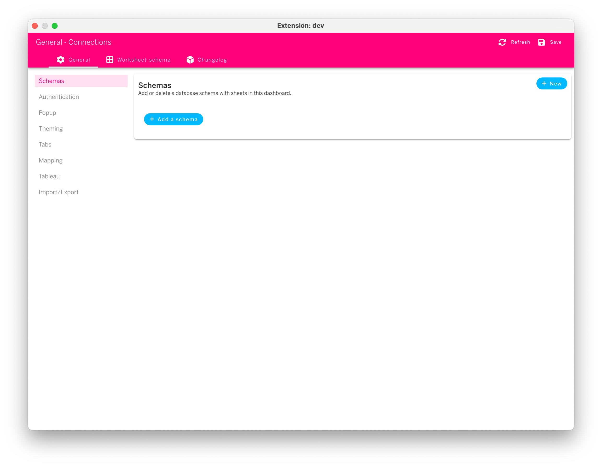Image resolution: width=602 pixels, height=467 pixels.
Task: Open the Tabs sidebar item
Action: pos(45,145)
